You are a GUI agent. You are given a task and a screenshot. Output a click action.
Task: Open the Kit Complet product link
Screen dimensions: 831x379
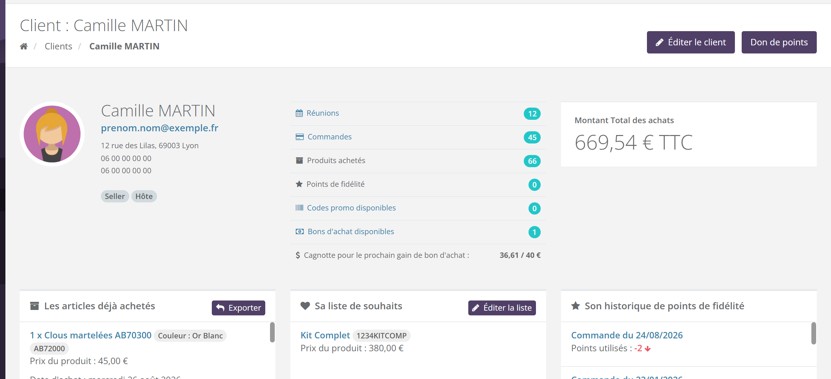point(325,335)
